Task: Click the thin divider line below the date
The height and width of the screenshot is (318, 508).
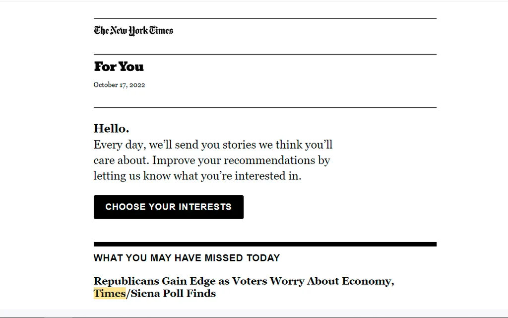Action: point(265,107)
